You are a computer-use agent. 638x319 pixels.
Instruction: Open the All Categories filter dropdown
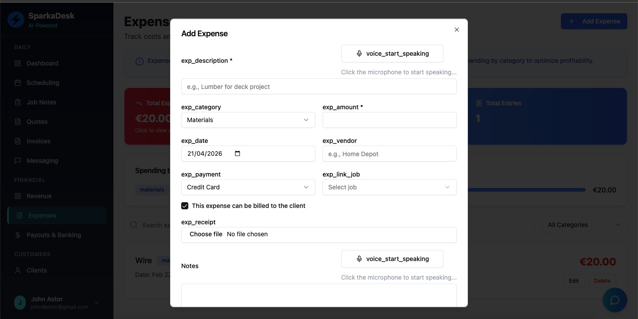(x=584, y=225)
